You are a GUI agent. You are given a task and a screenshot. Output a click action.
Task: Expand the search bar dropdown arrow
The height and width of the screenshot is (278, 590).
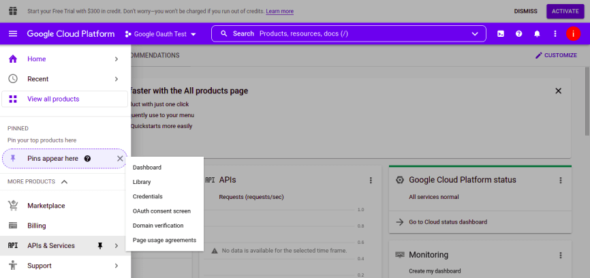[x=475, y=34]
